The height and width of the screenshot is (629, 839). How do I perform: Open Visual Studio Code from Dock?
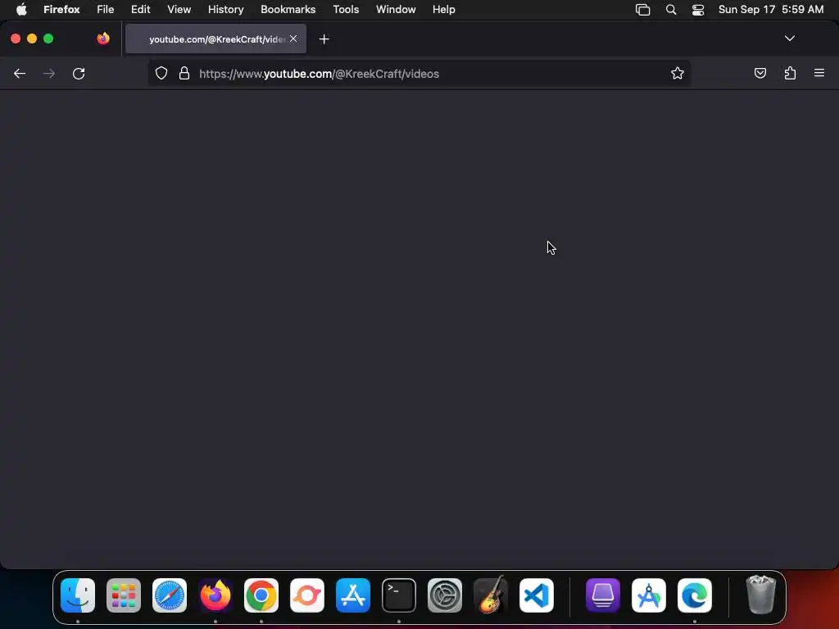click(537, 595)
